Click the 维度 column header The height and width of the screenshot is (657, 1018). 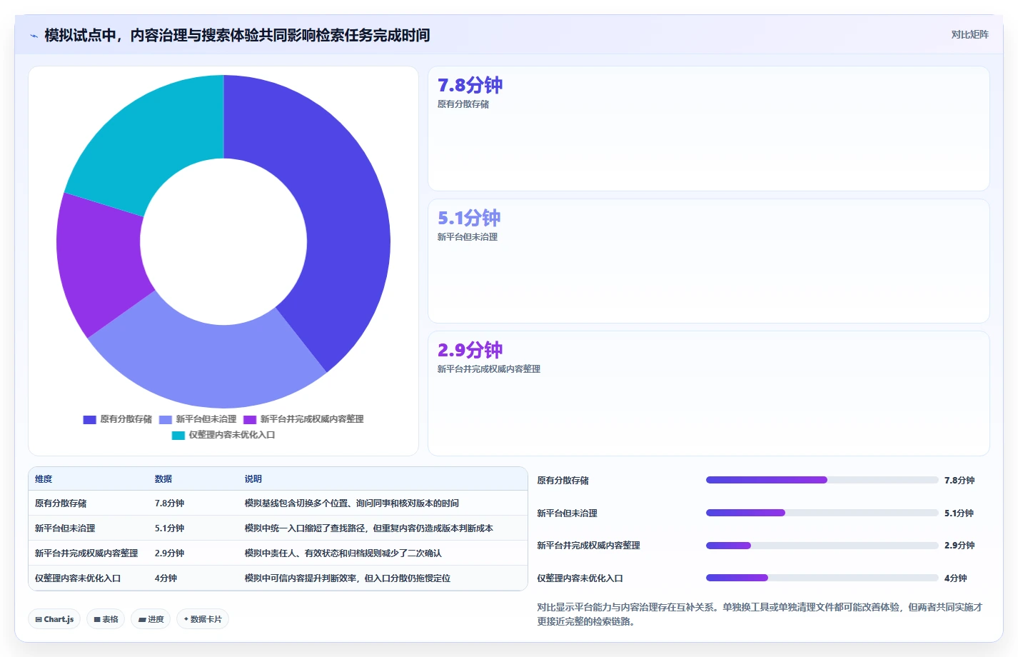pyautogui.click(x=44, y=479)
